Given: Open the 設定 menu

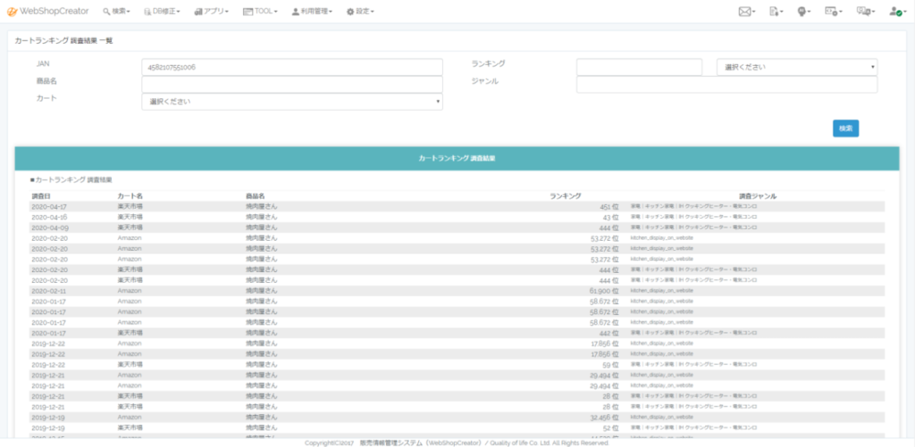Looking at the screenshot, I should pyautogui.click(x=360, y=11).
